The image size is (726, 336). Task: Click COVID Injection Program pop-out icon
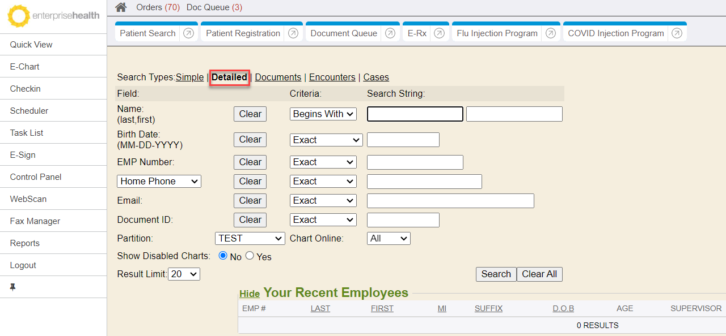677,33
